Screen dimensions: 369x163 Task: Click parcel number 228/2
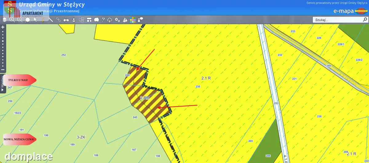pos(359,60)
